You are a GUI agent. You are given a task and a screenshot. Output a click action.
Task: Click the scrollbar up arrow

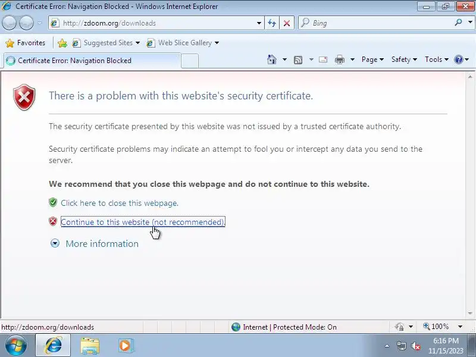click(x=470, y=77)
